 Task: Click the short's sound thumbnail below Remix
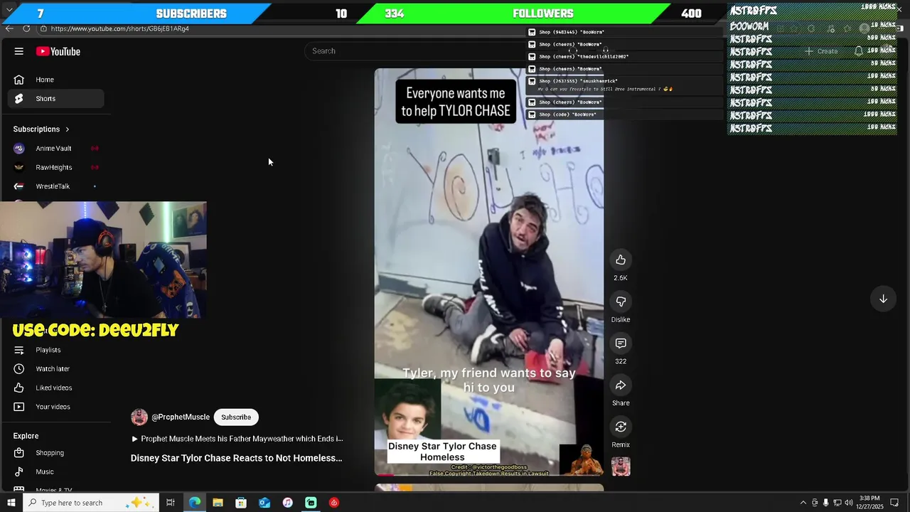[x=621, y=466]
